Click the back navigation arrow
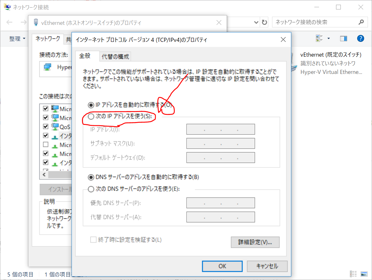Image resolution: width=372 pixels, height=280 pixels. point(9,22)
